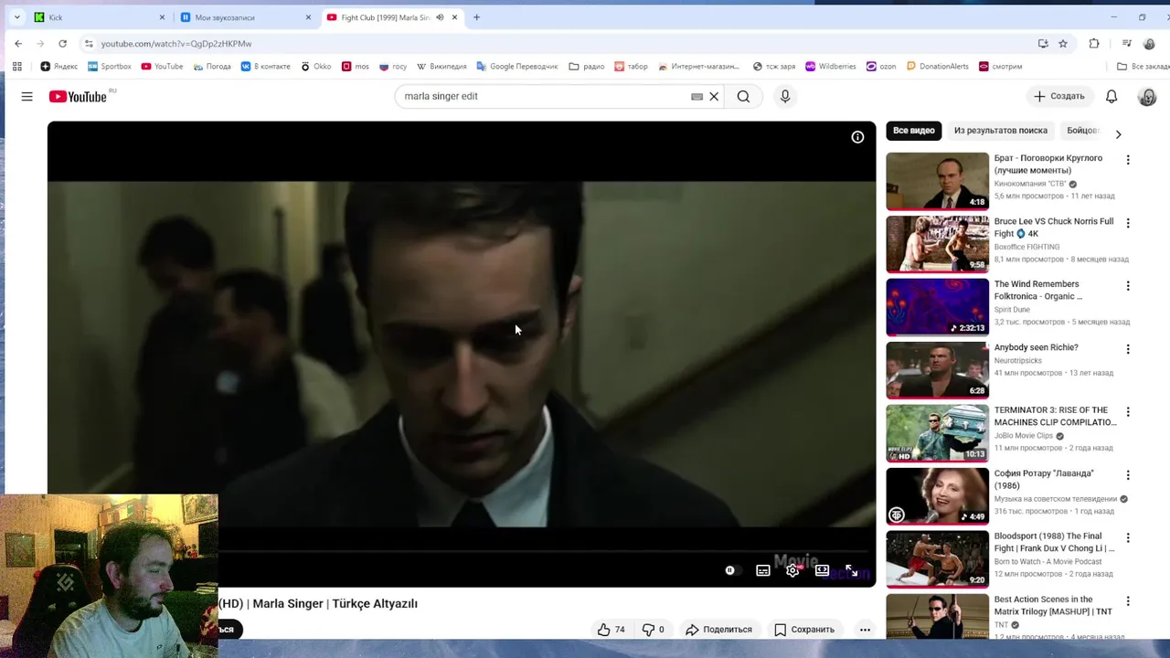Close the Kick browser tab
The width and height of the screenshot is (1170, 658).
(162, 17)
